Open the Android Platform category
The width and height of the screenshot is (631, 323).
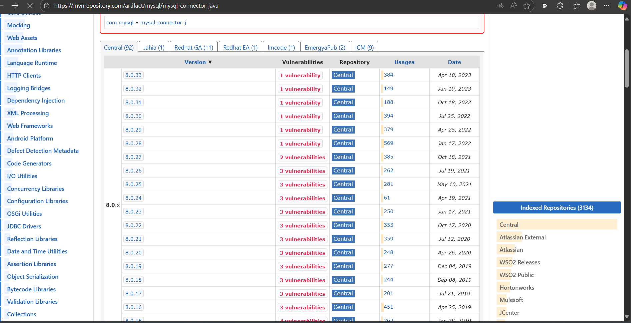pos(30,139)
